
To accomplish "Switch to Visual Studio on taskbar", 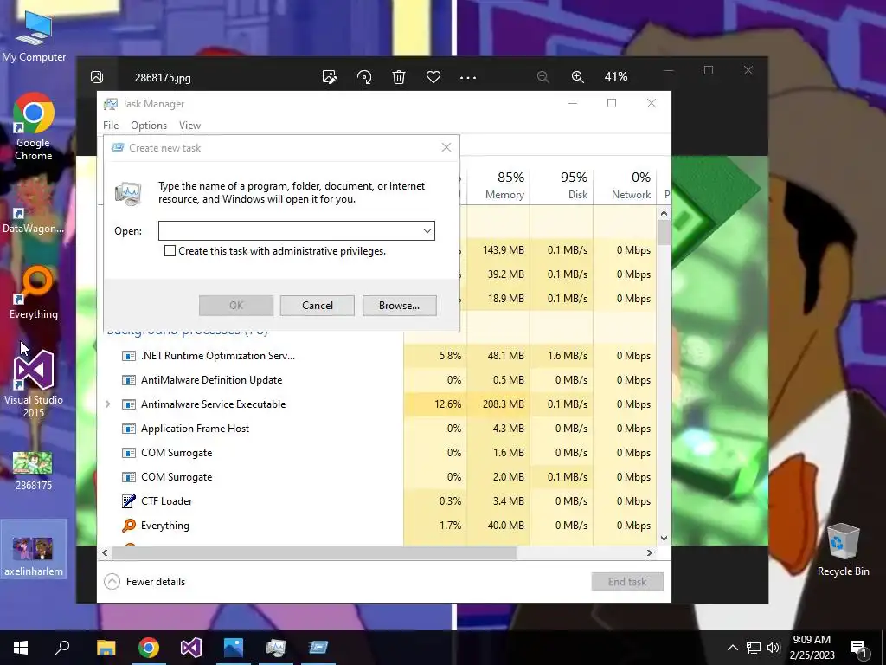I will pyautogui.click(x=191, y=648).
